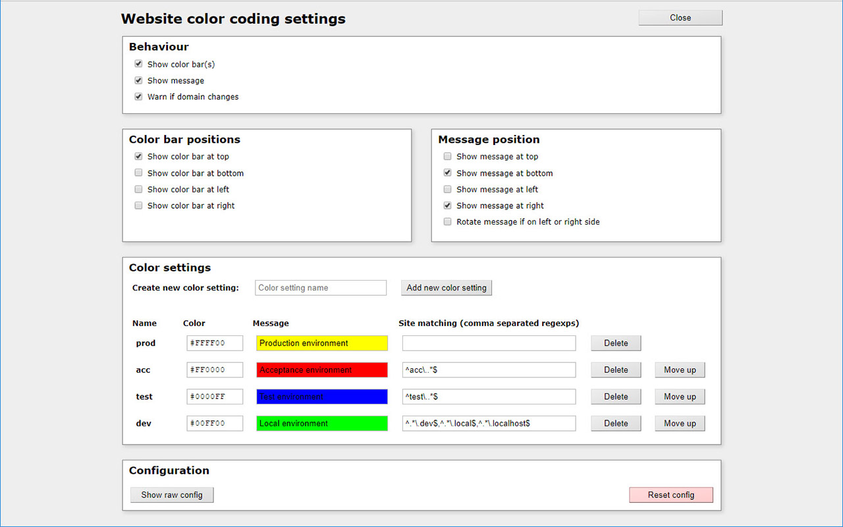Enable 'Show message at top'
Screen dimensions: 843x527
coord(447,156)
